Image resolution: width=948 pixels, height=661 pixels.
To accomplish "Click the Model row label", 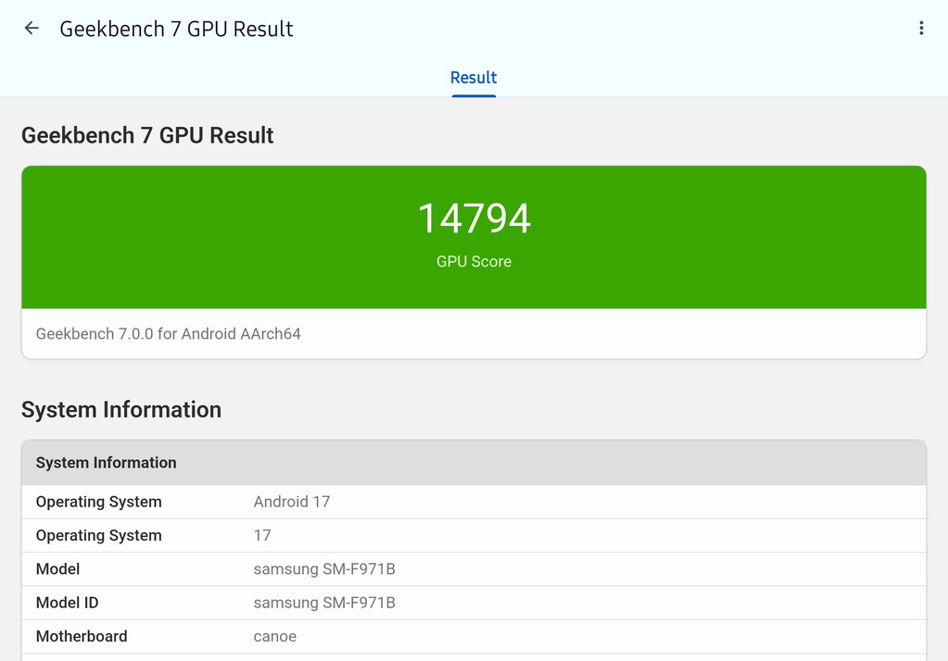I will (58, 569).
